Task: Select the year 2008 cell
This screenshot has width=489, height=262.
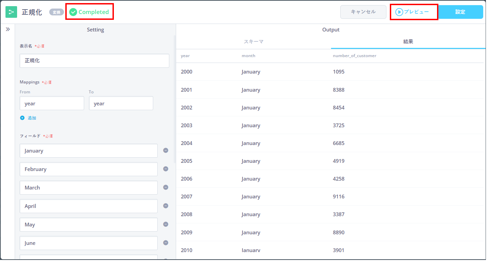Action: point(186,214)
